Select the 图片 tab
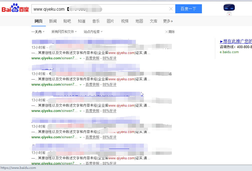The height and width of the screenshot is (171, 252). 110,21
